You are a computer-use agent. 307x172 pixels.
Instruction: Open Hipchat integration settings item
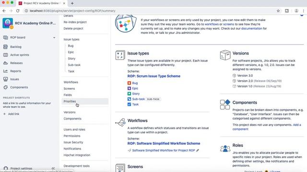(x=77, y=155)
